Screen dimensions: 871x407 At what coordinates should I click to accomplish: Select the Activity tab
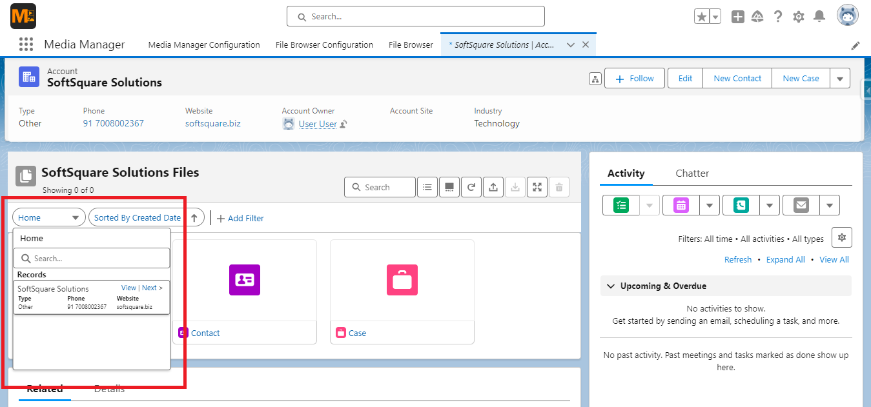626,173
